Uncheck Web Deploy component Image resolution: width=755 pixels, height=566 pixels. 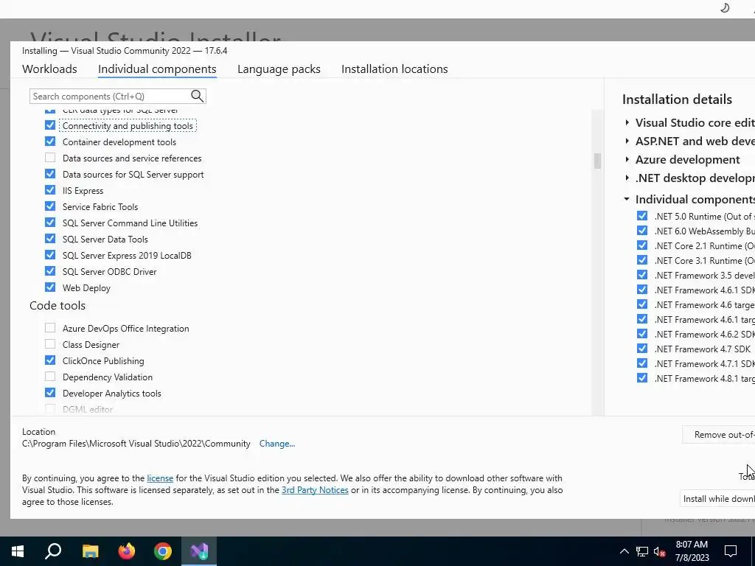click(x=50, y=287)
